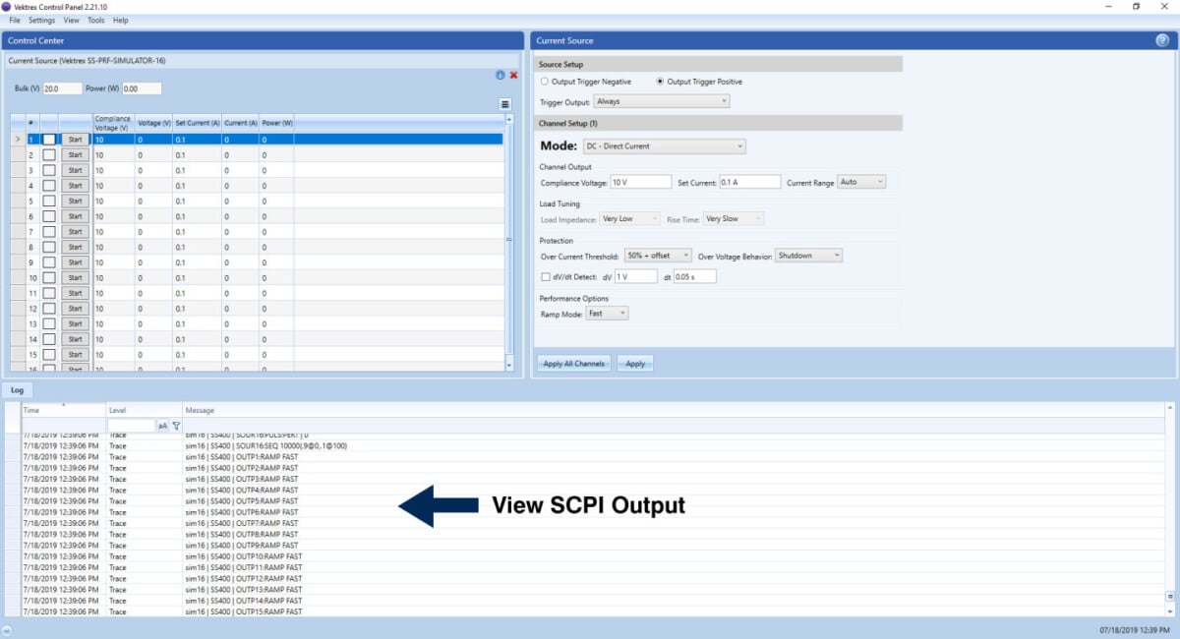Click the Set Current input field

click(x=749, y=182)
